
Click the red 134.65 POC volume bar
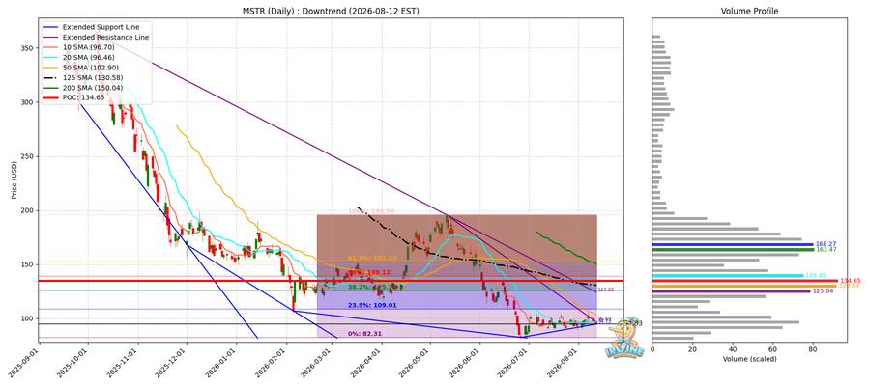pos(745,281)
